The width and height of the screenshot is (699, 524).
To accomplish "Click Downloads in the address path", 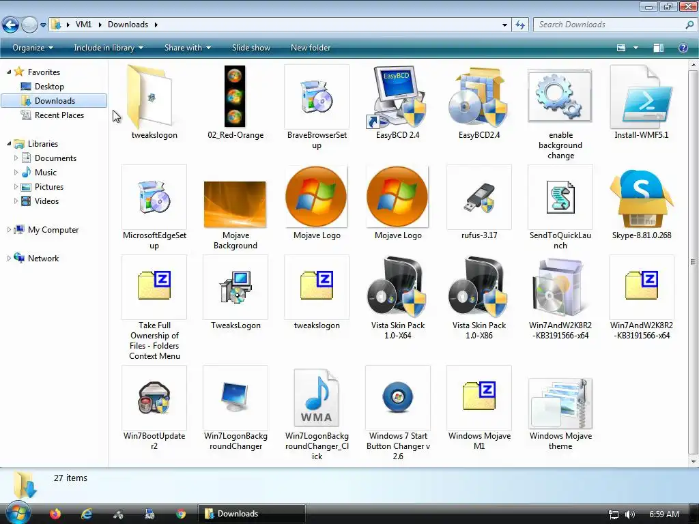I will (x=128, y=25).
